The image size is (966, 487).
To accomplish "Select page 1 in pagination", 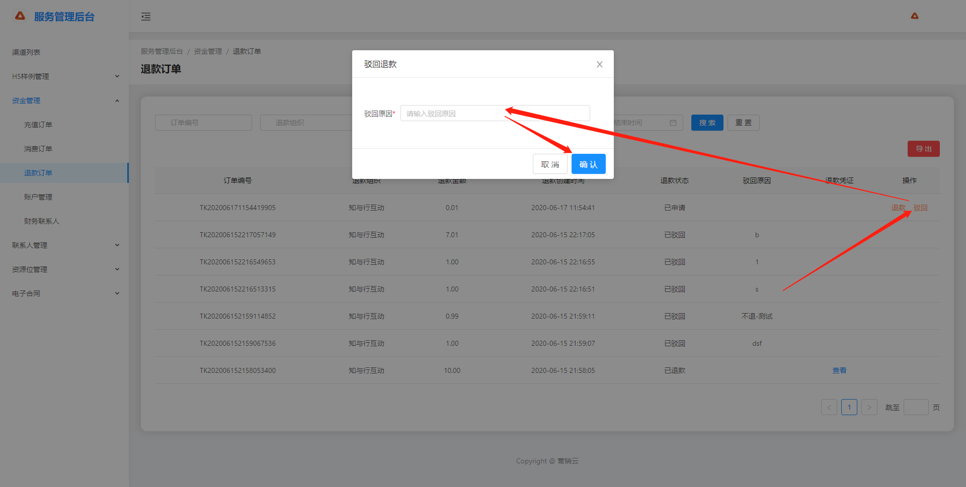I will [849, 407].
